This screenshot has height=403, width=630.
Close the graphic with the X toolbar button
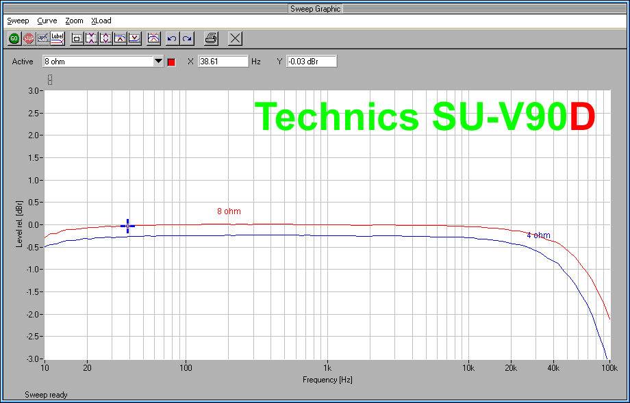tap(235, 38)
